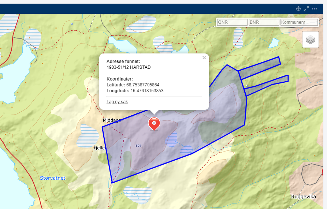Focus the GNR input field
Viewport: 327px width, 209px height.
coord(232,22)
